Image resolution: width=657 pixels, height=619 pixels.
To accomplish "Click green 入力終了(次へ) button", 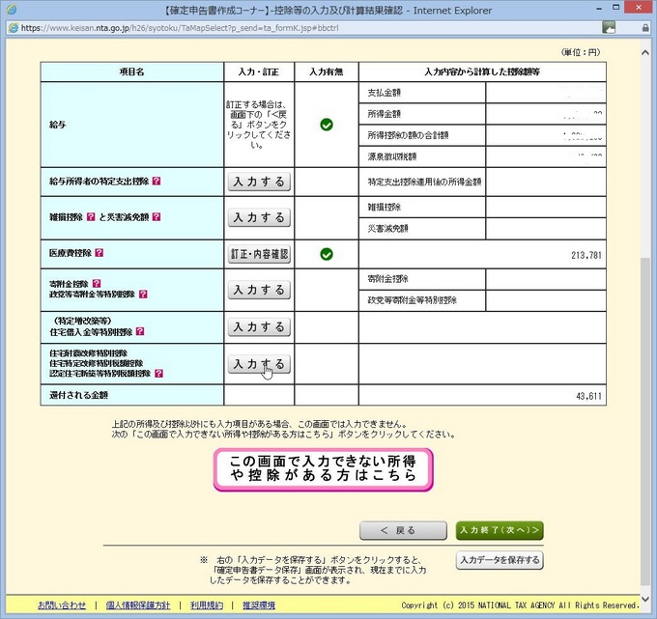I will (499, 530).
